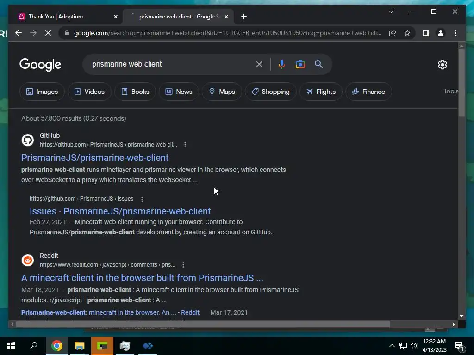Open a new browser tab
The image size is (474, 355).
(244, 17)
